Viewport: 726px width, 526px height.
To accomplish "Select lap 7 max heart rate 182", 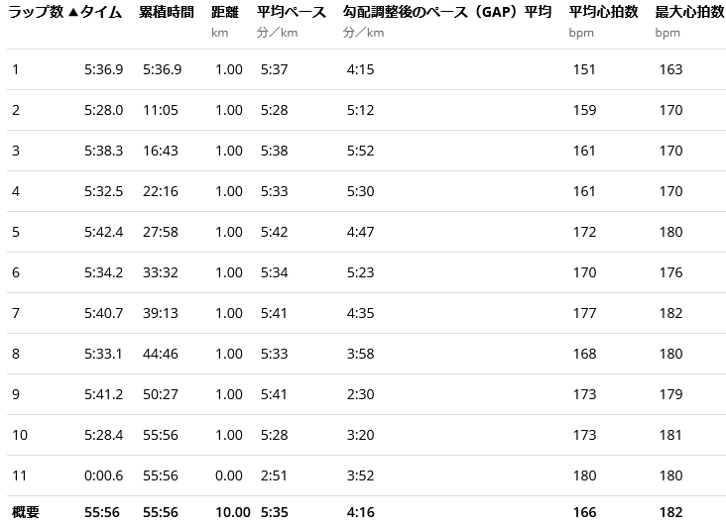I will pyautogui.click(x=670, y=313).
